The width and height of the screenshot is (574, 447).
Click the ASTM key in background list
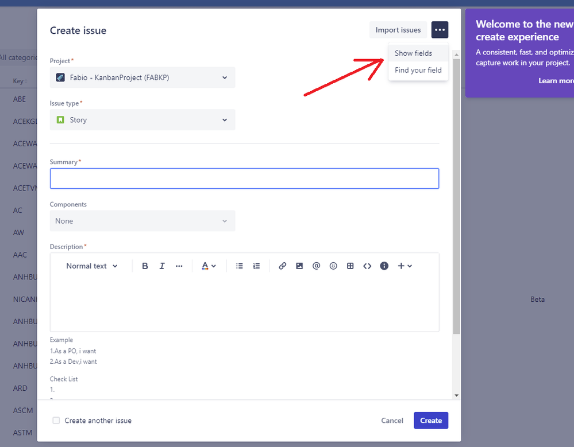tap(23, 433)
